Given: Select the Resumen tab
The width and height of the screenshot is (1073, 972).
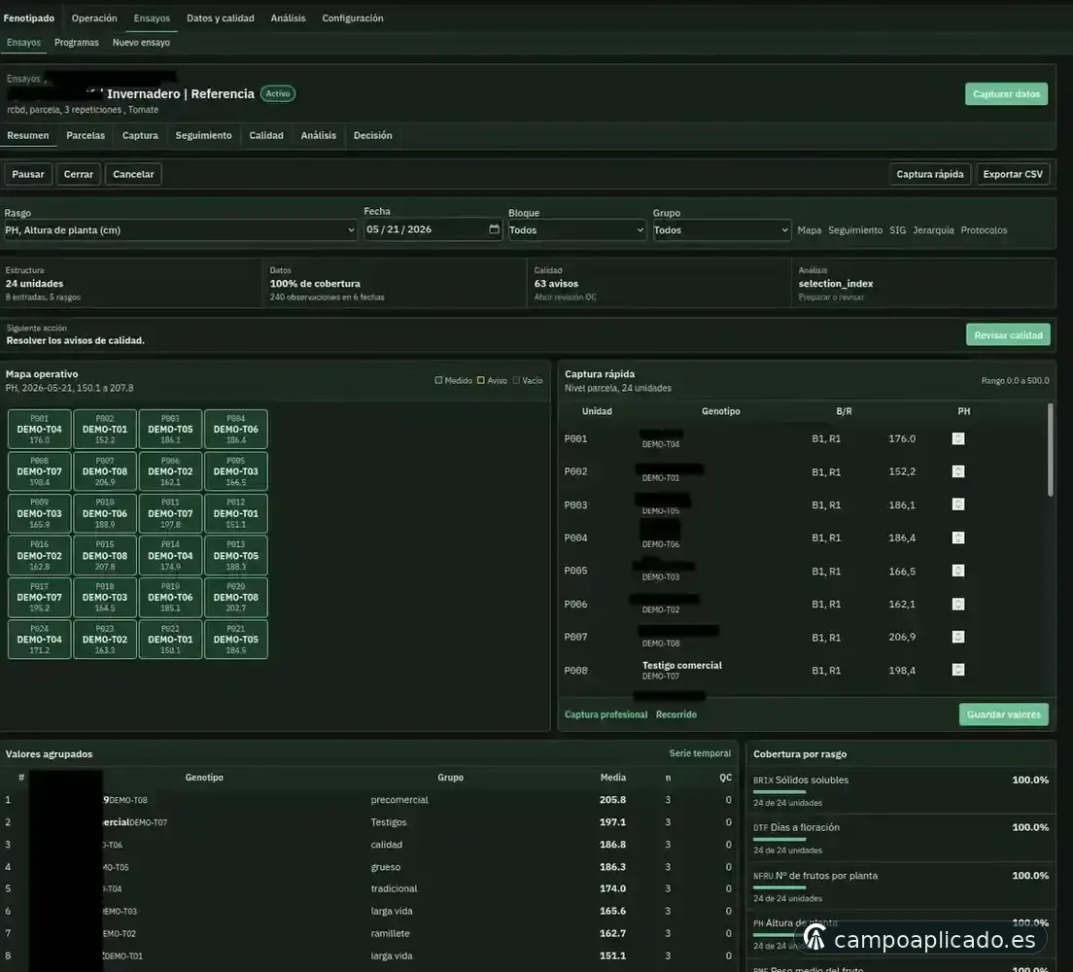Looking at the screenshot, I should (x=28, y=135).
